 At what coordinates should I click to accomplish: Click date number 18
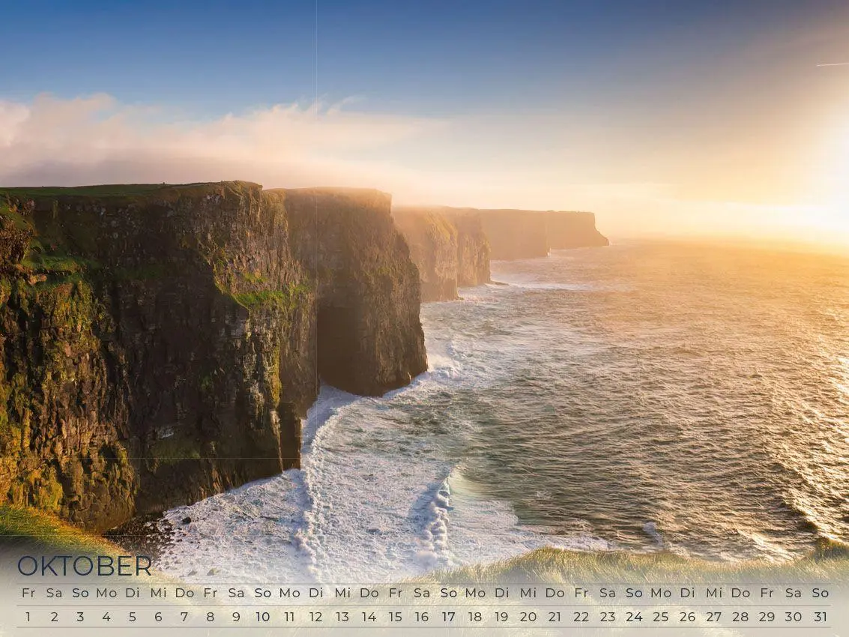[475, 617]
